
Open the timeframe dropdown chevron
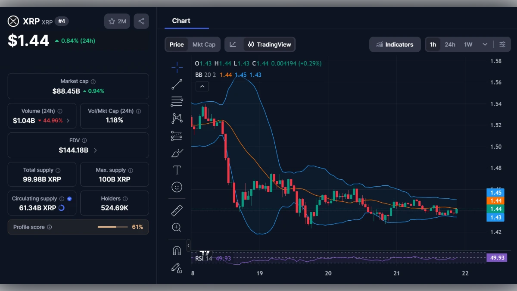point(485,44)
